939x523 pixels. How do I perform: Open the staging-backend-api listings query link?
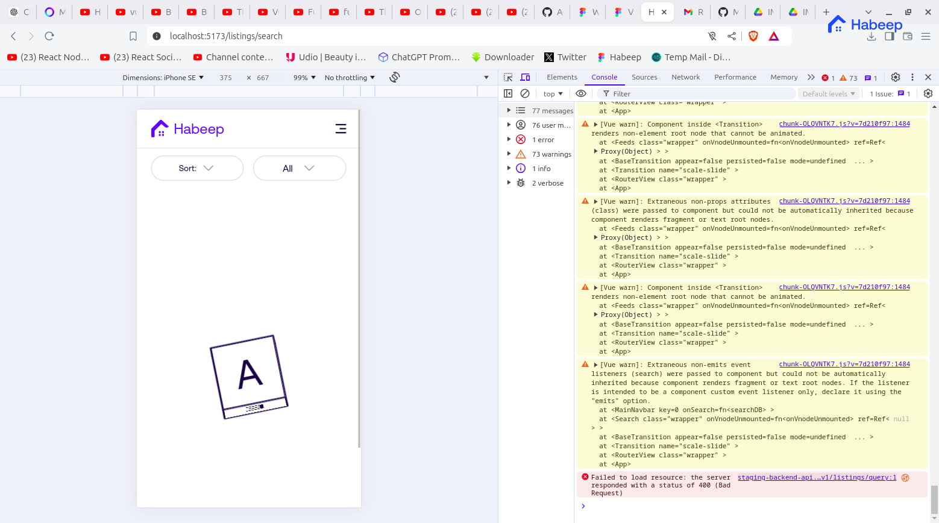[817, 477]
